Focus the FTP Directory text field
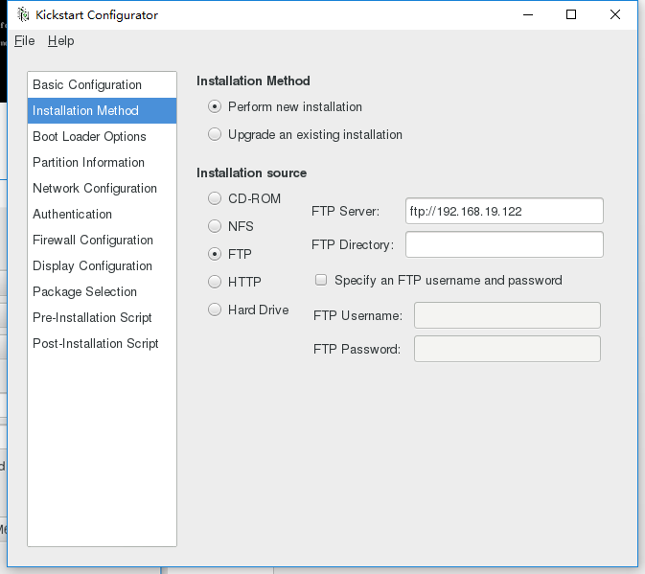Image resolution: width=645 pixels, height=574 pixels. click(x=504, y=244)
